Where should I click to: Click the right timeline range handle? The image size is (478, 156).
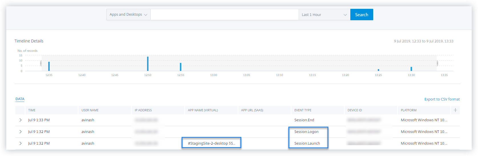437,63
